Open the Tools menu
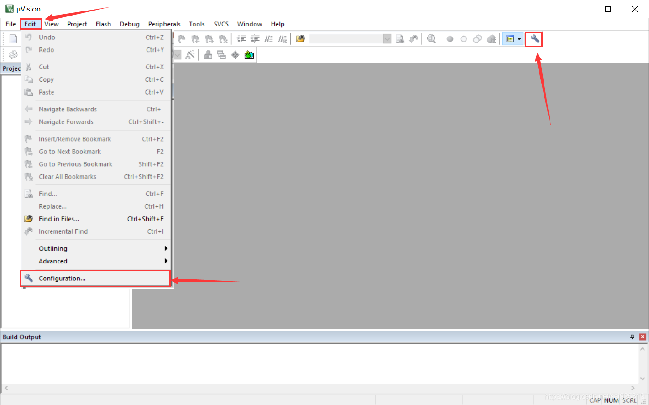649x405 pixels. tap(197, 24)
